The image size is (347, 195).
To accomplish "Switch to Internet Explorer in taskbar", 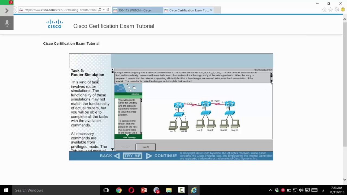I will [x=194, y=190].
